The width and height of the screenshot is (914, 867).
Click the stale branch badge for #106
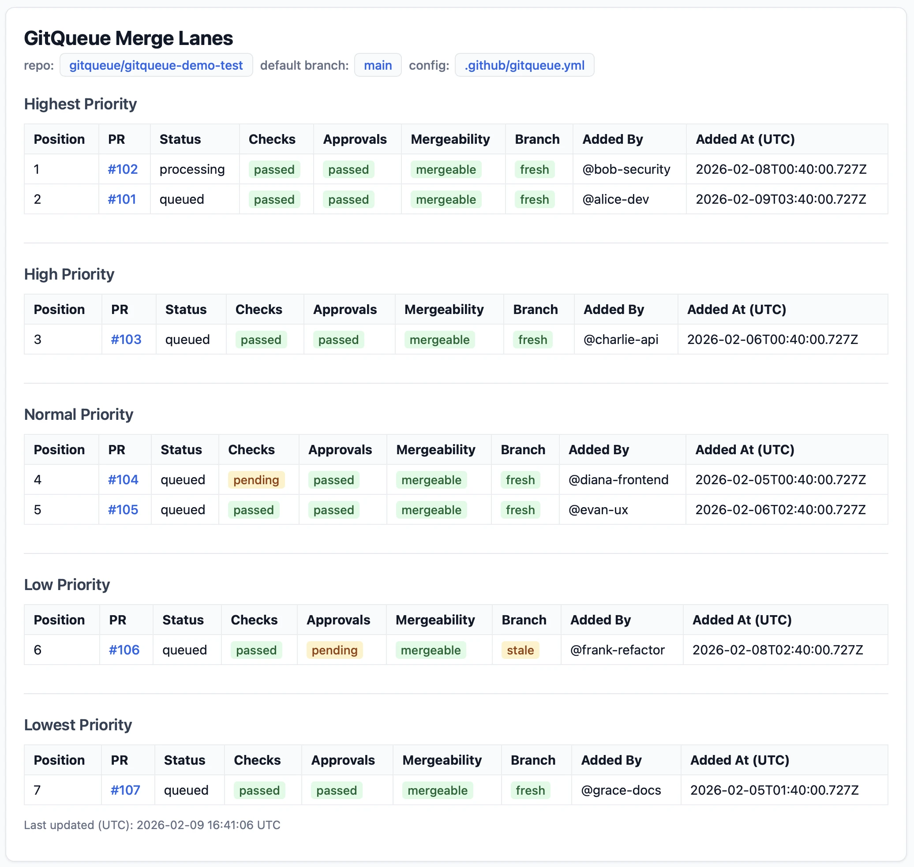click(520, 650)
